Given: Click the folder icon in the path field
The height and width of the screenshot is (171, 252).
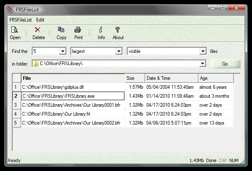Looking at the screenshot, I should pos(36,64).
